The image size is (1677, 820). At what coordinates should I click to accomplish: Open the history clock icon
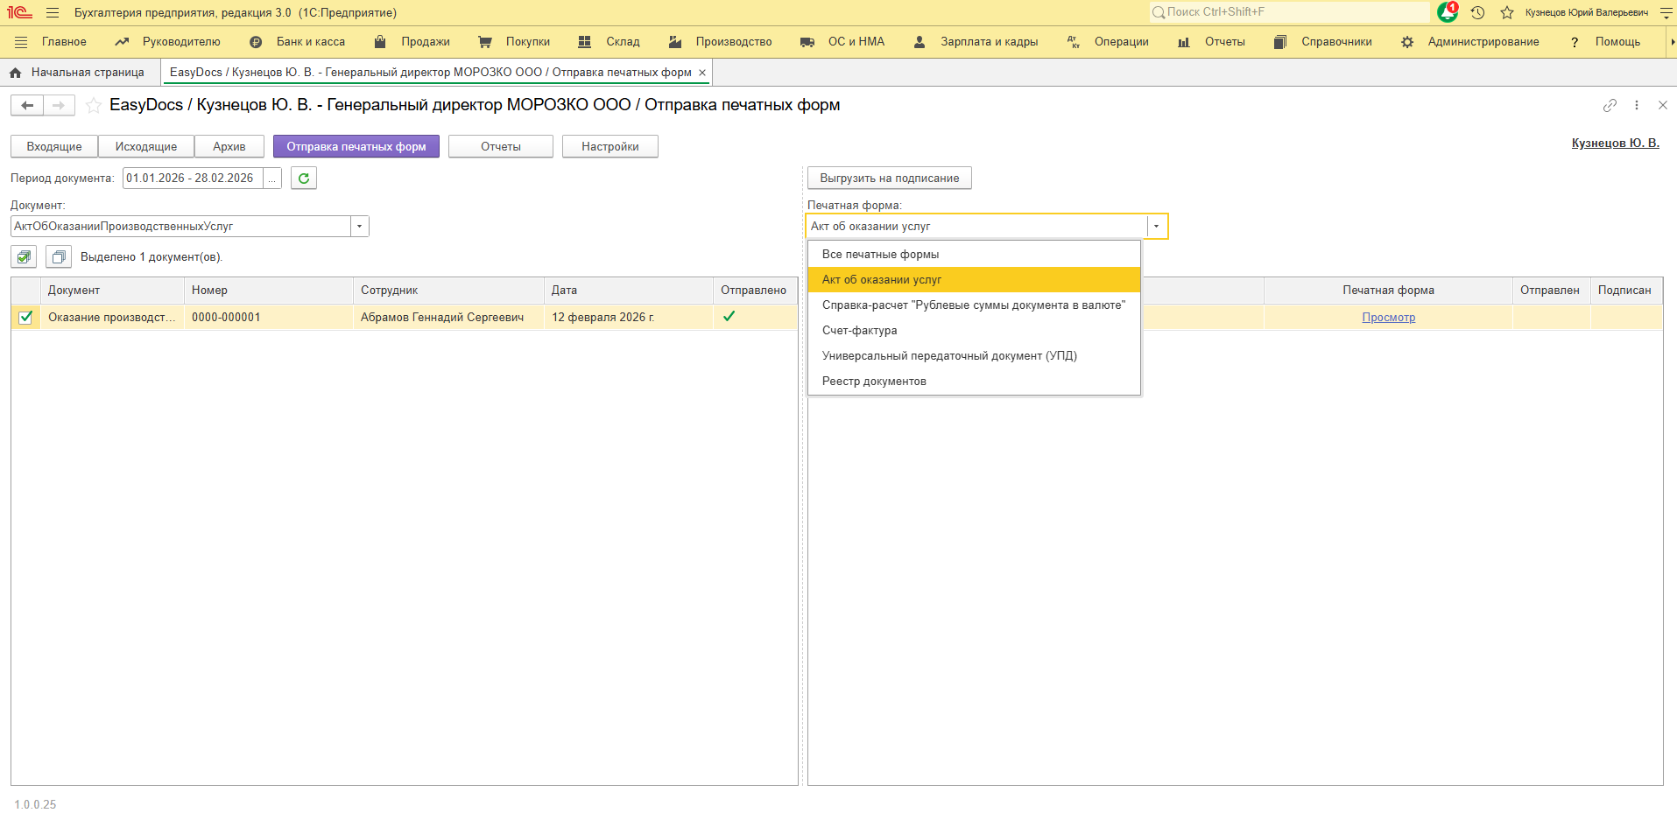tap(1477, 12)
